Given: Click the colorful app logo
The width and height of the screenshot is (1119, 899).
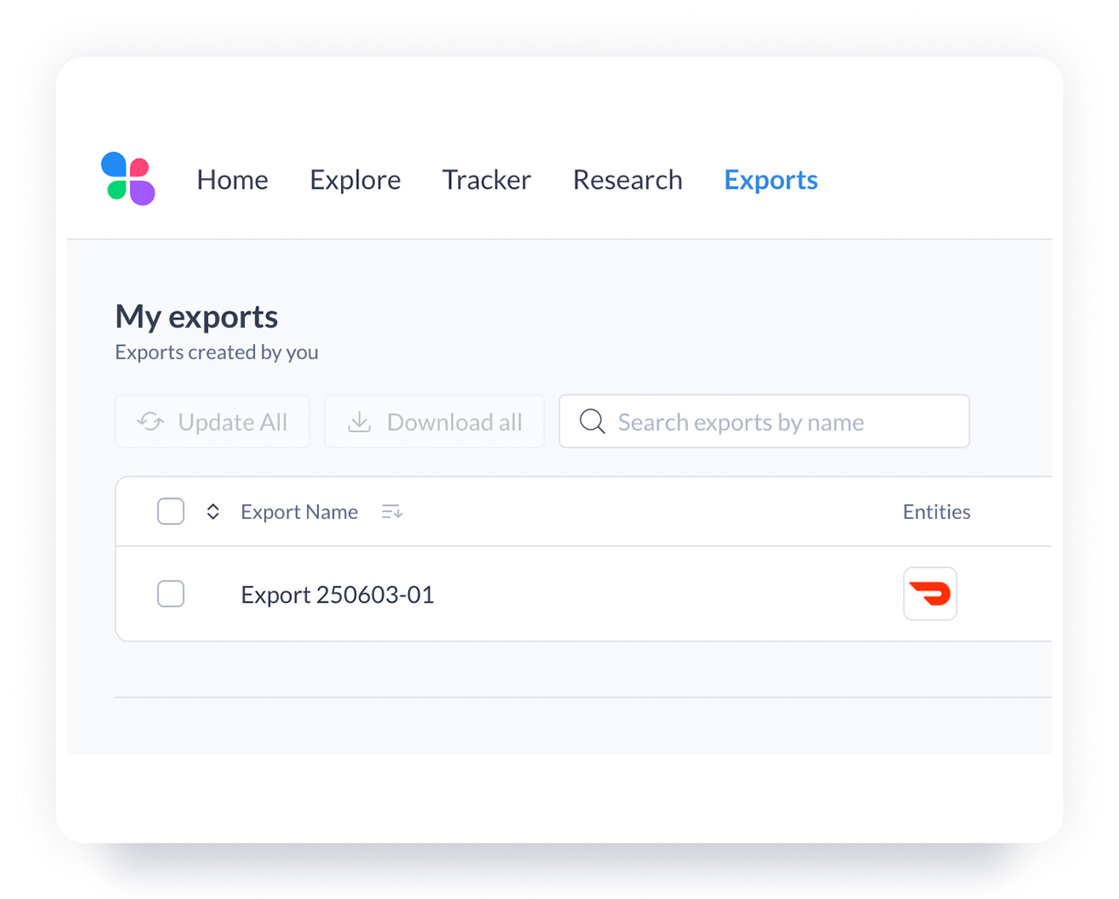Looking at the screenshot, I should (x=128, y=179).
